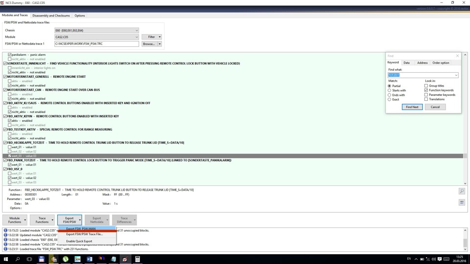Click function list vertical scrollbar

(465, 119)
